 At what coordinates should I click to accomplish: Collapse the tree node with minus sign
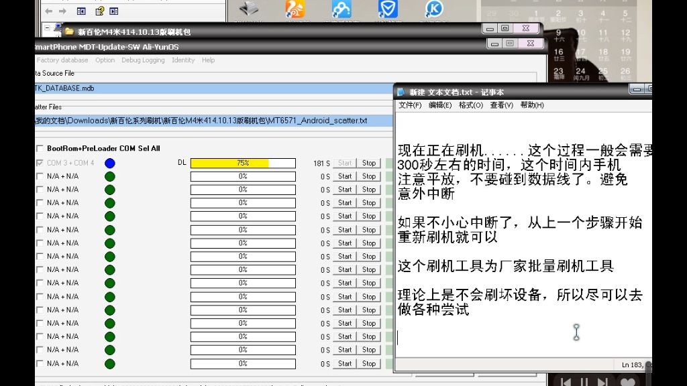[48, 28]
